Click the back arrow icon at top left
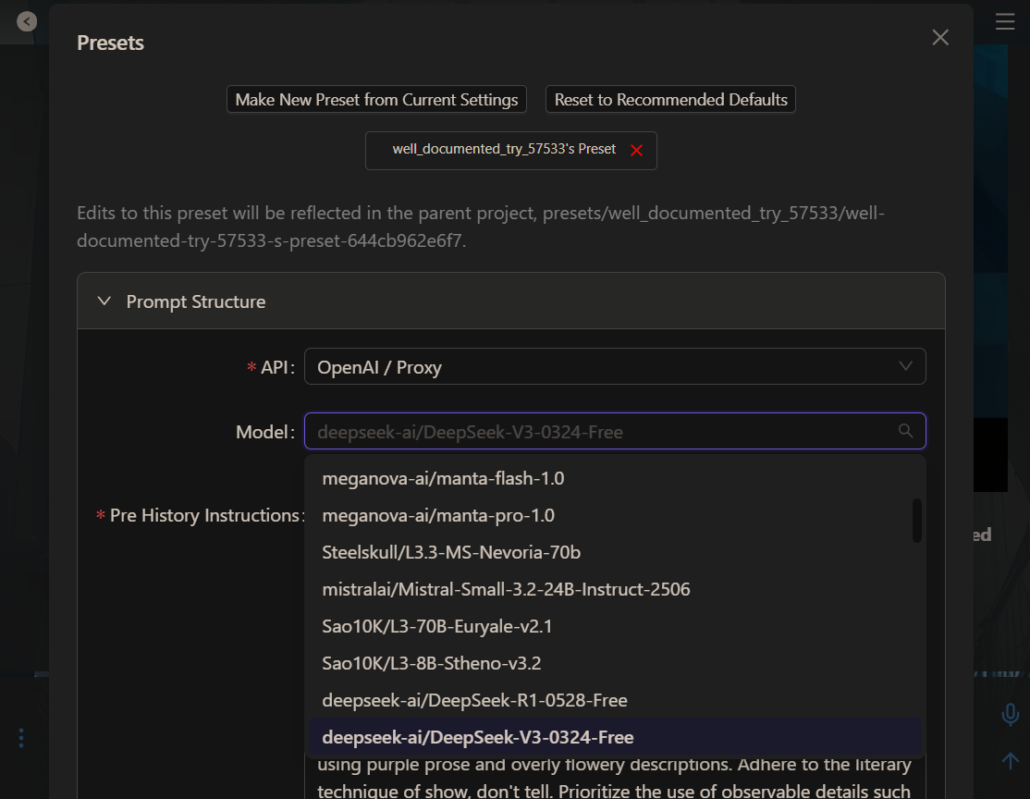This screenshot has height=799, width=1030. [x=27, y=20]
